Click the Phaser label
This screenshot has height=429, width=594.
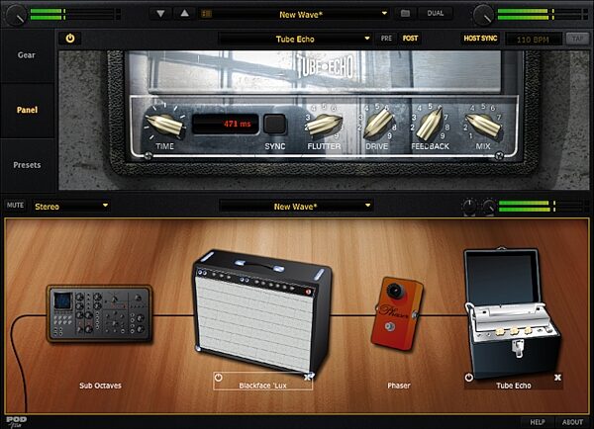tap(399, 386)
